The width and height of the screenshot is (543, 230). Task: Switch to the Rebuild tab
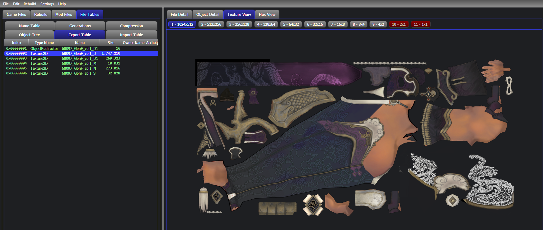(41, 14)
